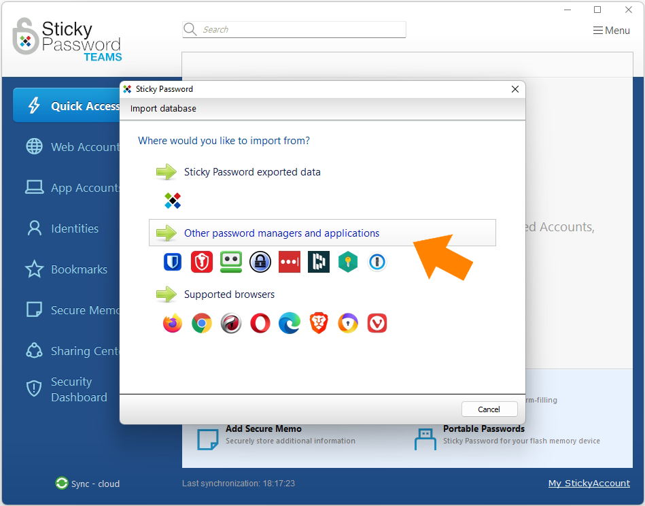645x506 pixels.
Task: Click the Portable Passwords flash drive icon
Action: [425, 439]
